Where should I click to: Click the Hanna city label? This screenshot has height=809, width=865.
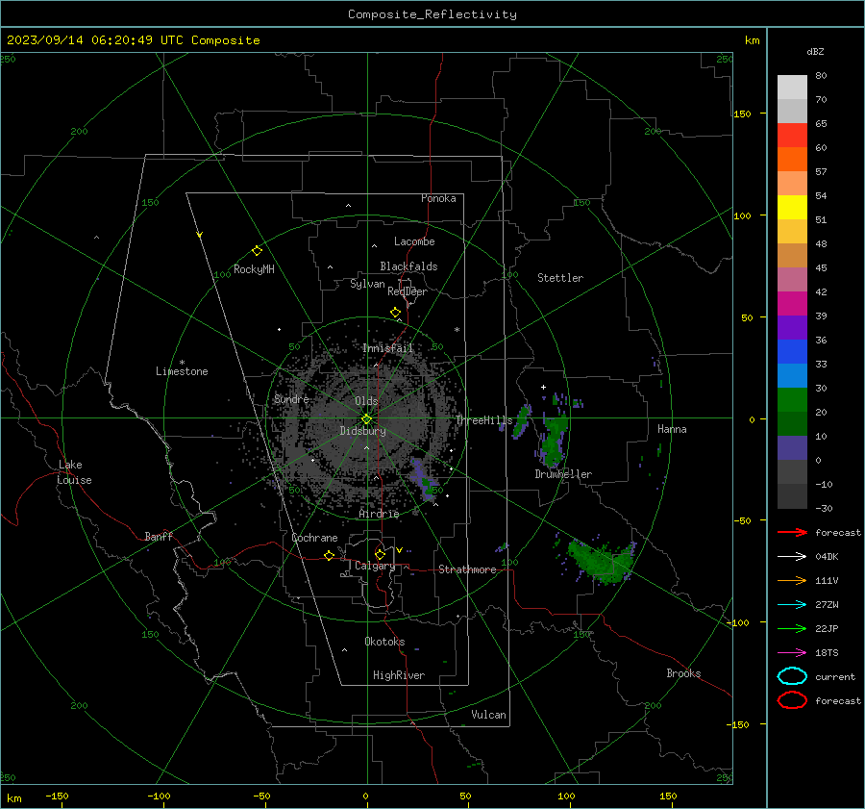point(672,429)
